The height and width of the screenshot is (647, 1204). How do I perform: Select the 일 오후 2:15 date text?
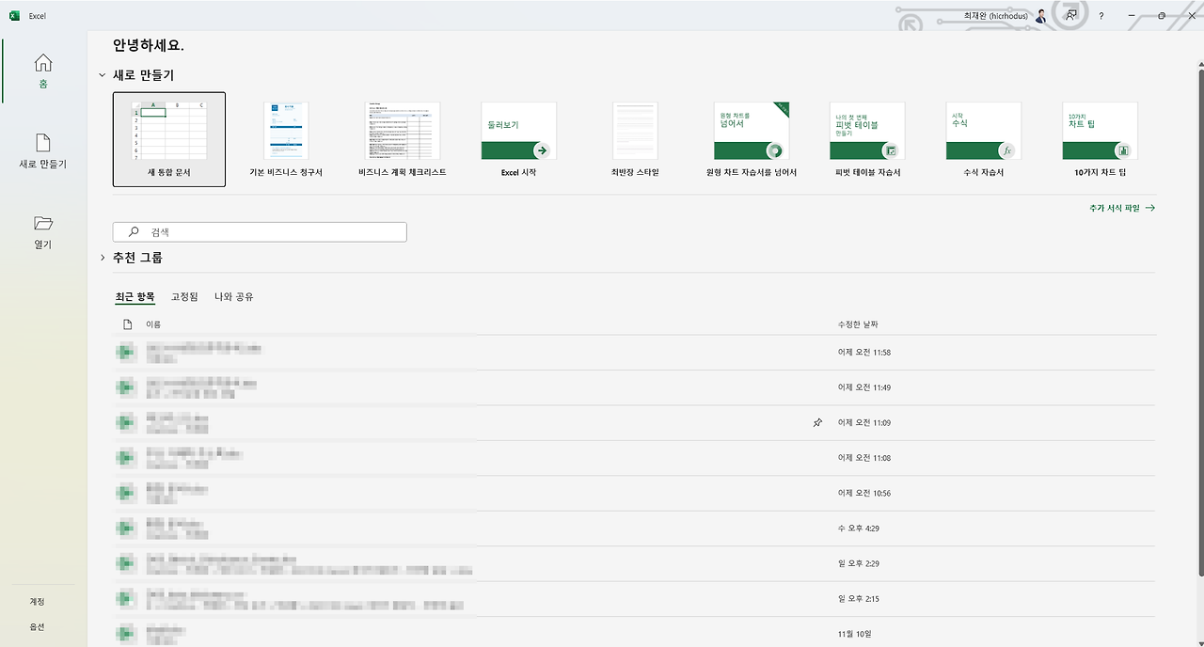(858, 599)
